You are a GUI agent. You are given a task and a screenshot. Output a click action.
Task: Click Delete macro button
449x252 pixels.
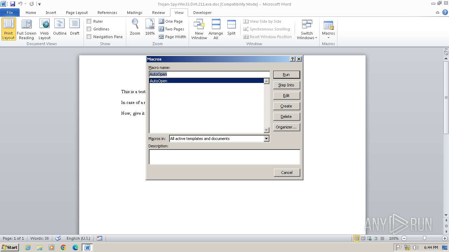click(x=286, y=117)
